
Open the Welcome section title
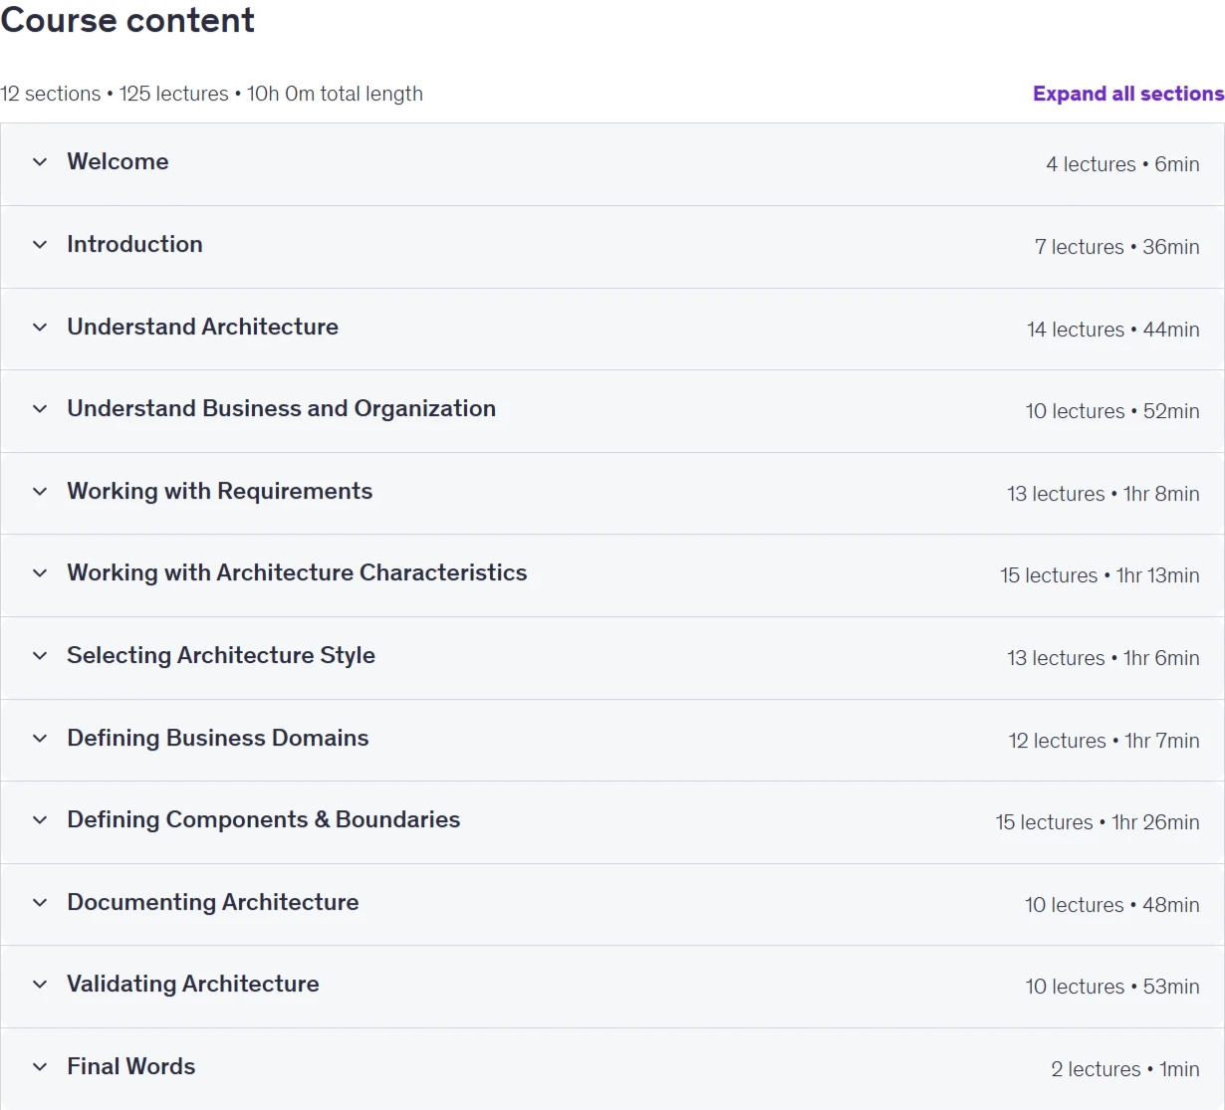[x=118, y=161]
